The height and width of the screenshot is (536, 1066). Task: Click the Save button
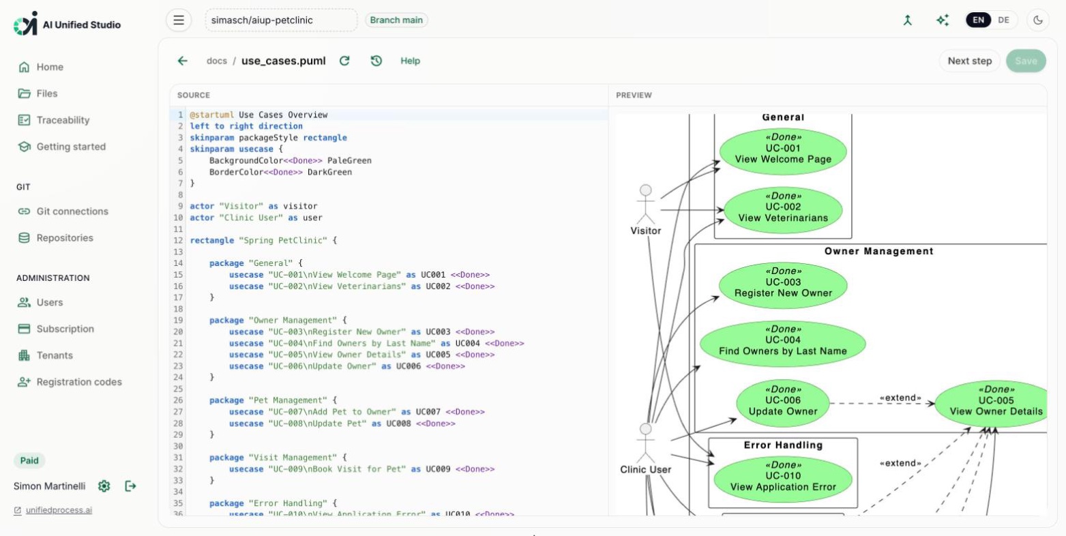(1026, 61)
